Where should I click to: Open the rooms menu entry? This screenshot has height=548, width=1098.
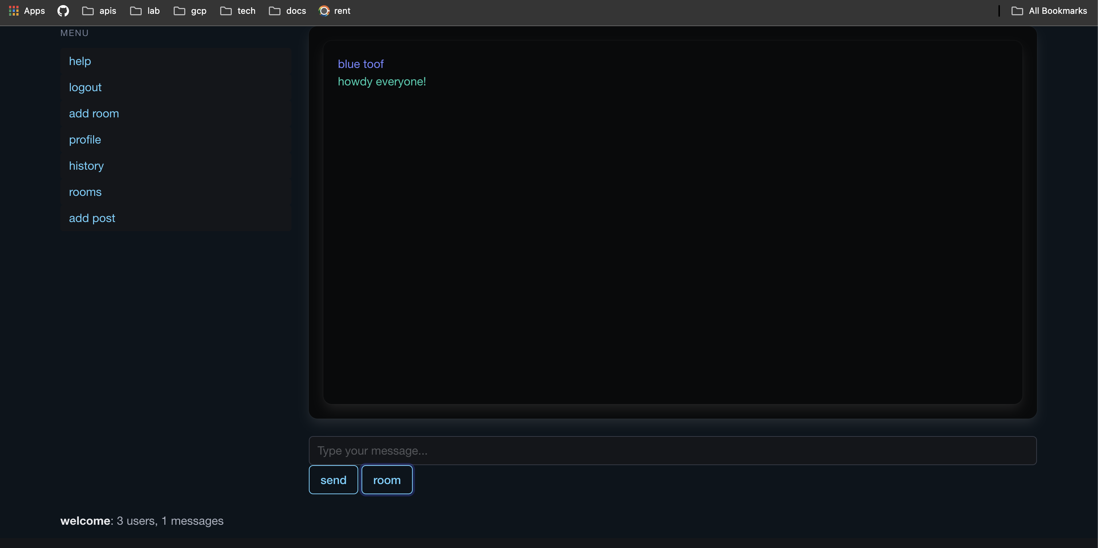pos(175,192)
